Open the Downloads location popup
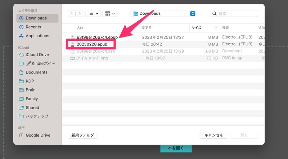Viewport: 288px width, 159px height. point(163,13)
